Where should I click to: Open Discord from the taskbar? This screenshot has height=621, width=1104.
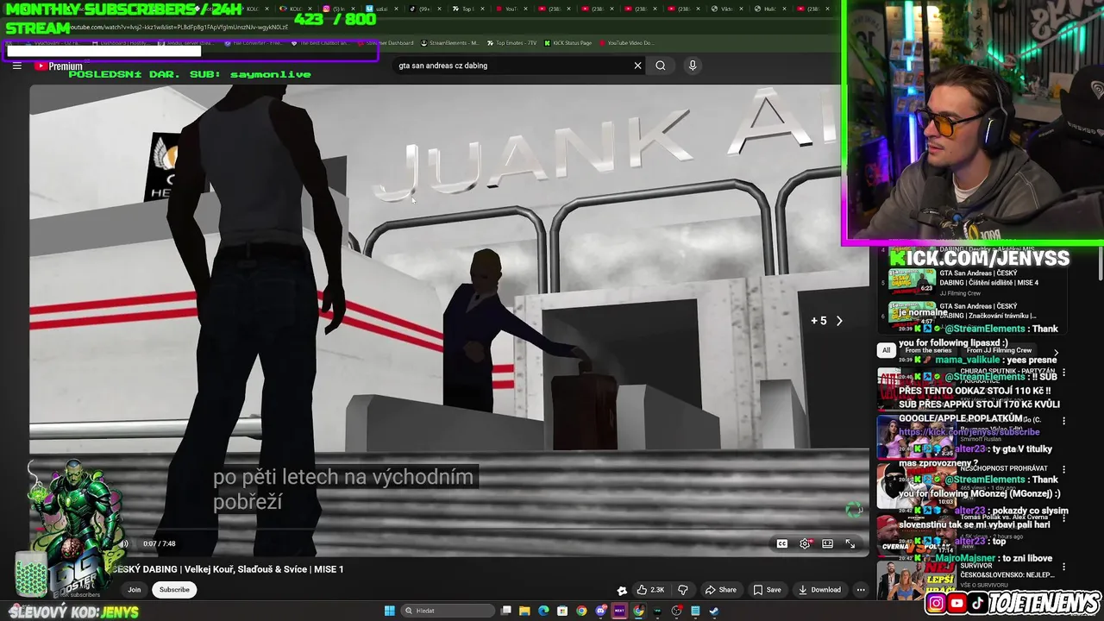[x=600, y=611]
